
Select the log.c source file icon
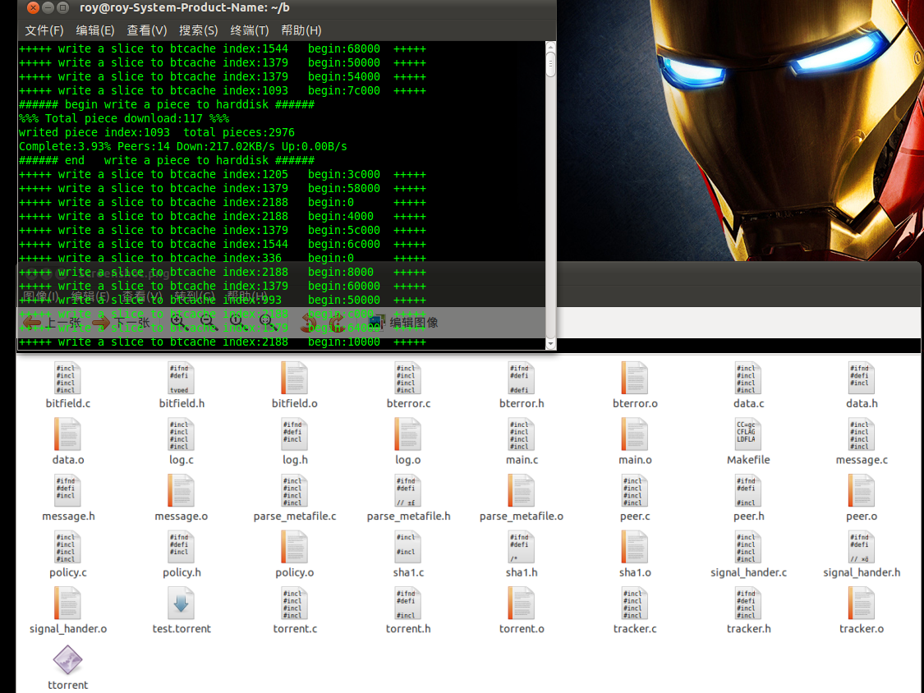(181, 434)
